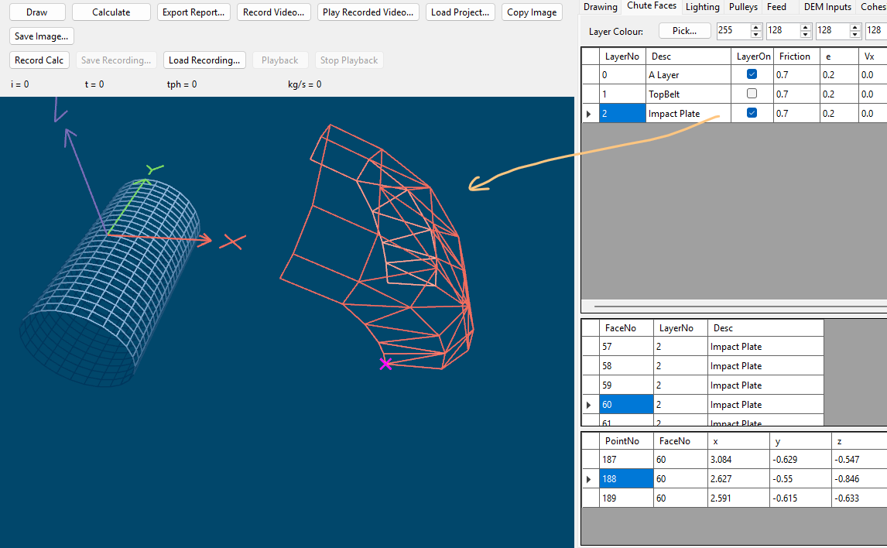Select face number 58 row
Viewport: 887px width, 548px height.
tap(702, 365)
